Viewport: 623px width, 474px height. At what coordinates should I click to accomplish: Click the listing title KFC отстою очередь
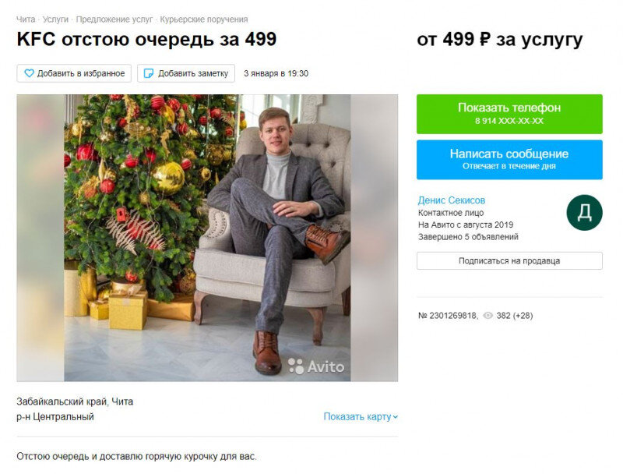pos(146,39)
